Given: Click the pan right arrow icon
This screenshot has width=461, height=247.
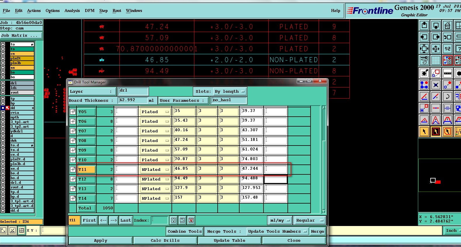Looking at the screenshot, I should coord(436,37).
